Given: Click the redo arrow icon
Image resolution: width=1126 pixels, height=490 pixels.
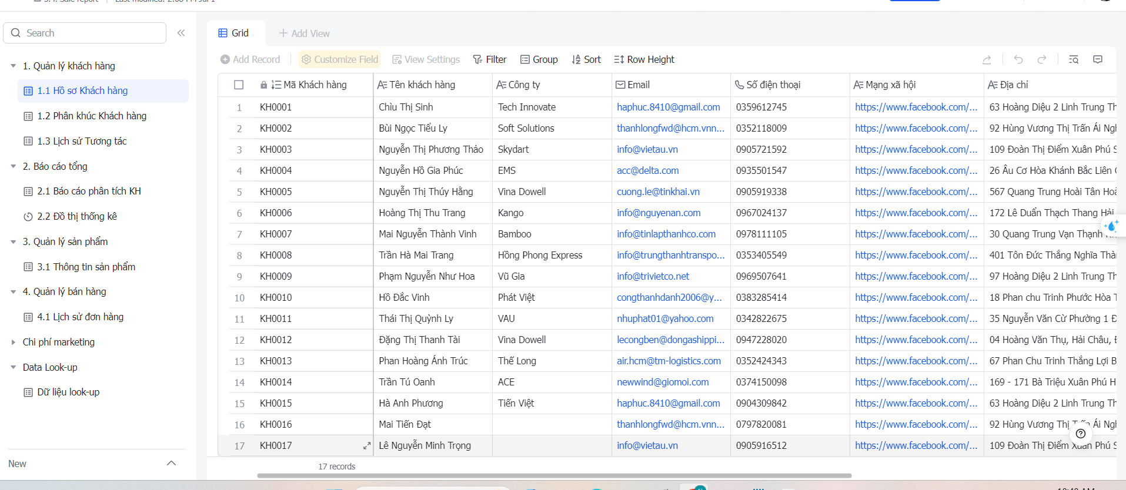Looking at the screenshot, I should 1042,59.
